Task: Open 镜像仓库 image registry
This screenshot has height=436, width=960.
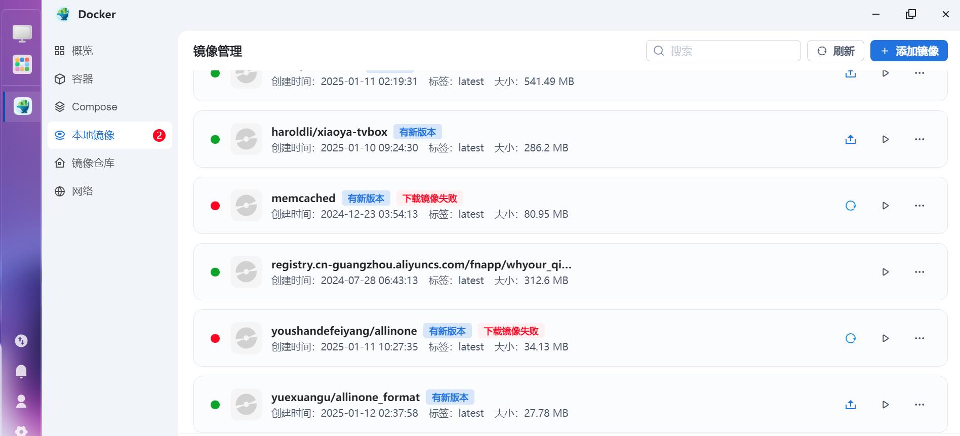Action: click(110, 163)
